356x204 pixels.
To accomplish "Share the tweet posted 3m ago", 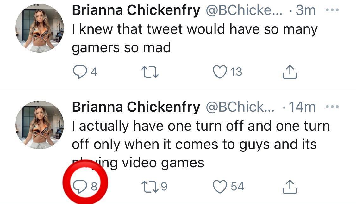I will [290, 72].
